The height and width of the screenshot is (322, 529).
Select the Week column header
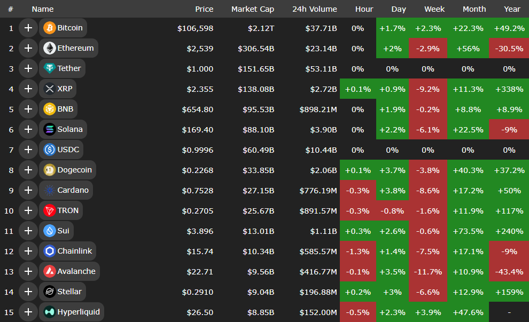click(434, 9)
